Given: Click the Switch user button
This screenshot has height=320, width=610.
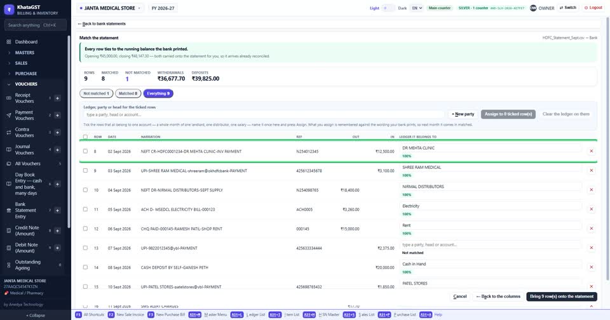Looking at the screenshot, I should 568,8.
